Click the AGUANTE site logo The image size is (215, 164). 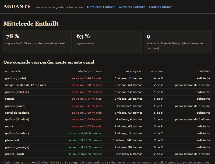(17, 6)
